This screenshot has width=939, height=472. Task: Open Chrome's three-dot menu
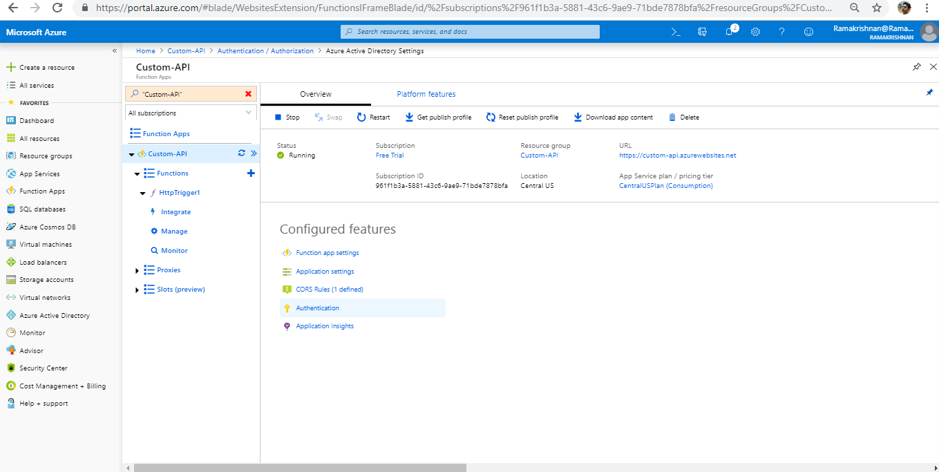(927, 8)
